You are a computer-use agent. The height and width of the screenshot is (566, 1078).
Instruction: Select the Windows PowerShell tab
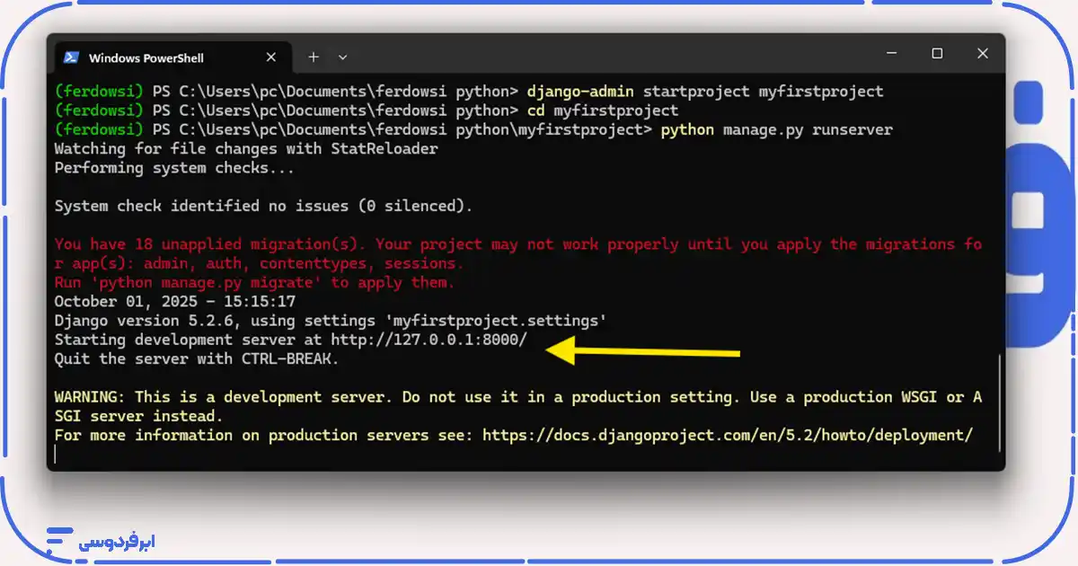tap(146, 57)
